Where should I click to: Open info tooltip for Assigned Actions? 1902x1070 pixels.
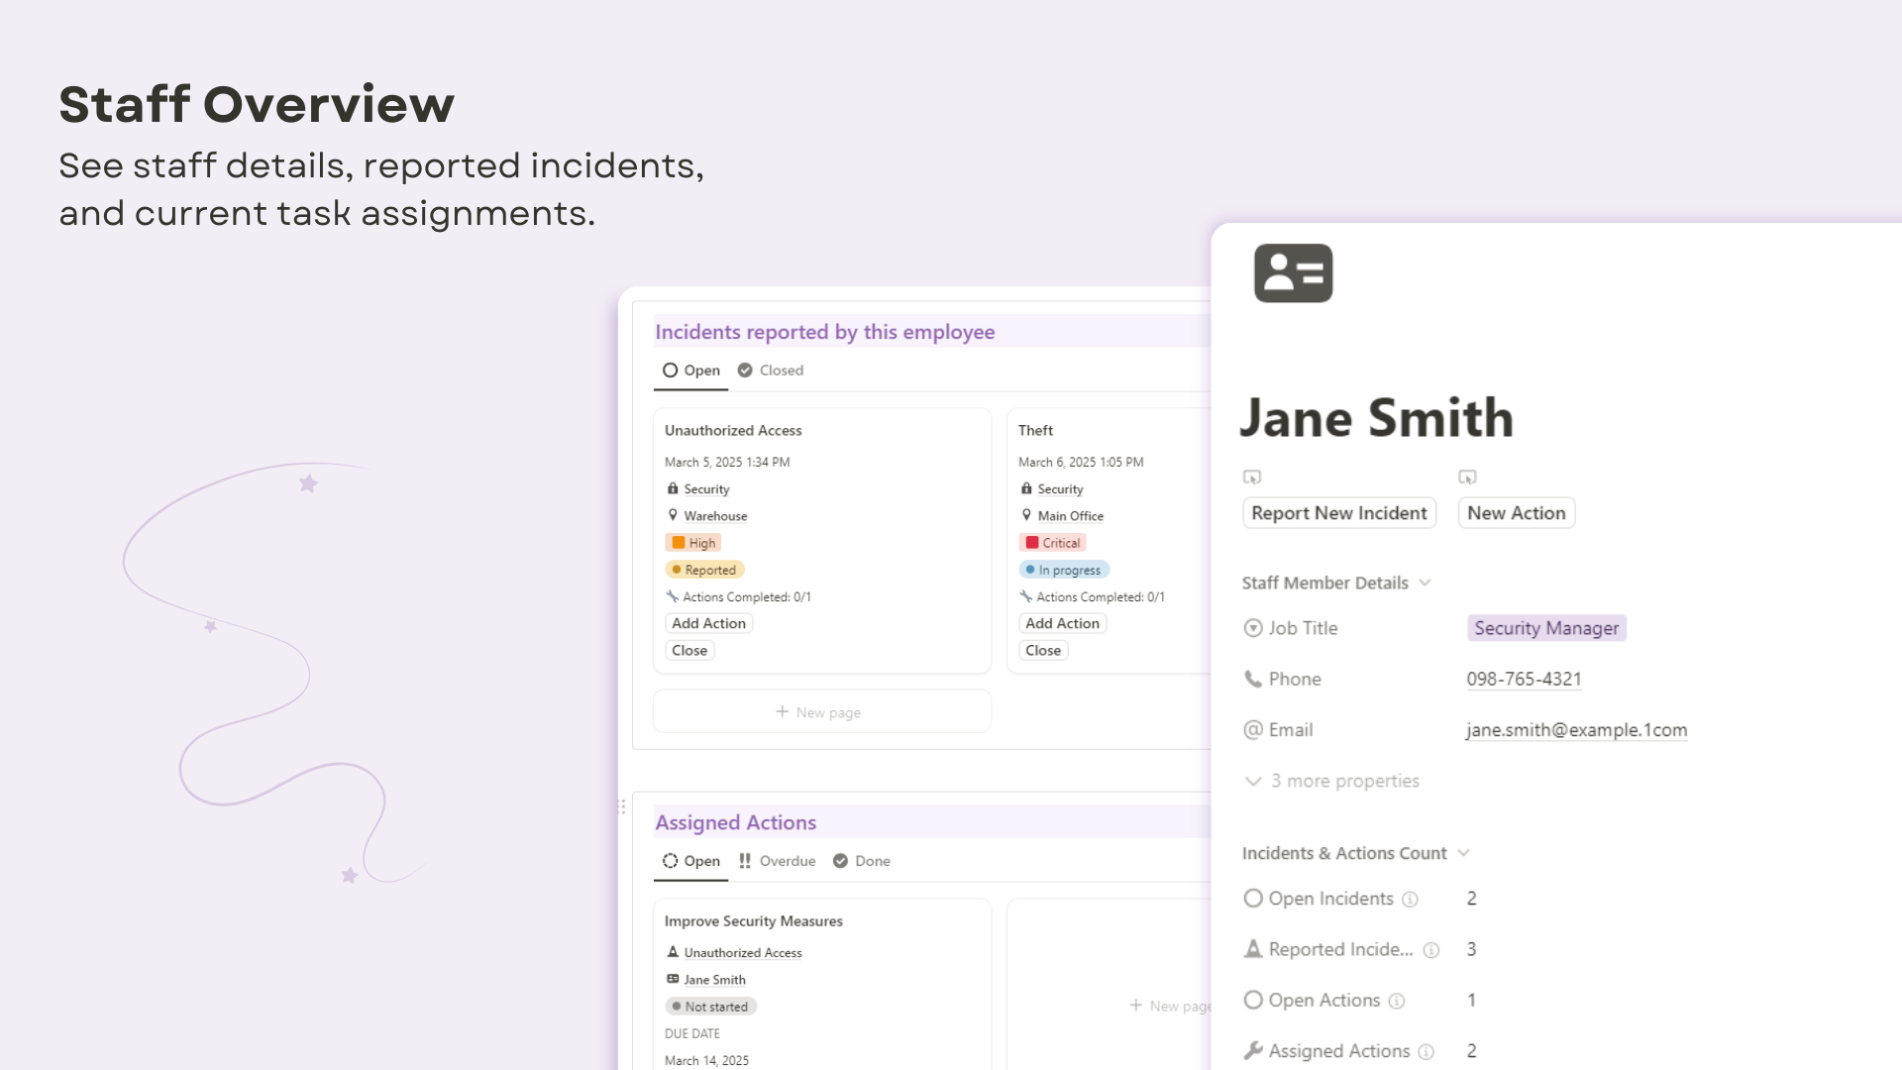[x=1426, y=1051]
